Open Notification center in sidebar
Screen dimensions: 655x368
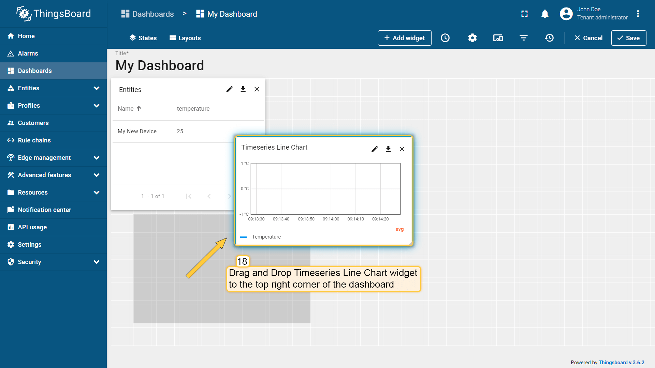coord(53,210)
